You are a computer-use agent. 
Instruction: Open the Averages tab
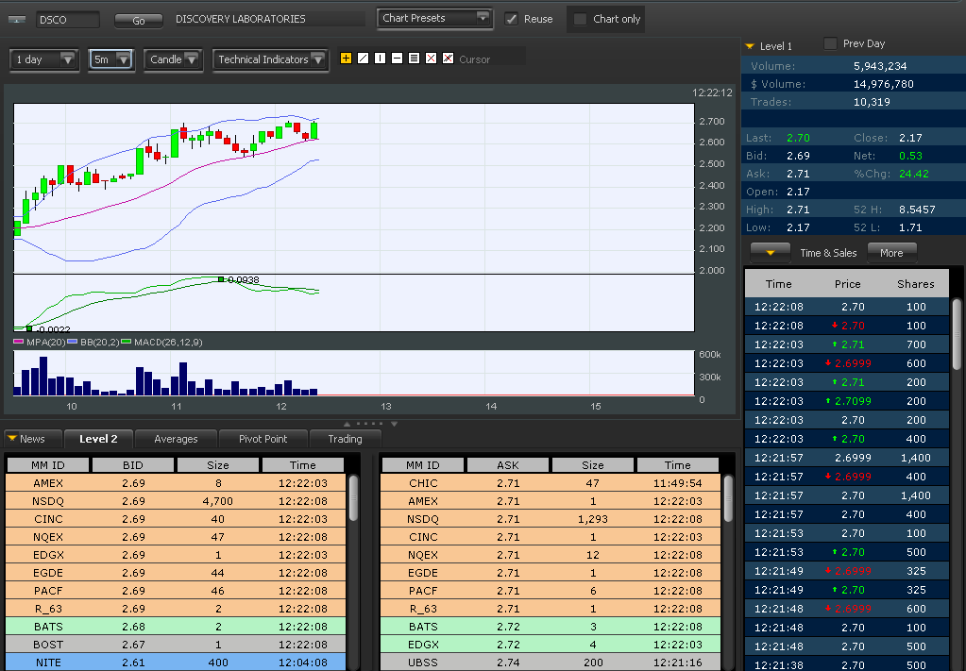[x=176, y=439]
